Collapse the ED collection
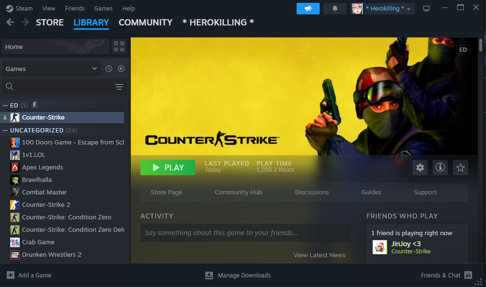This screenshot has width=486, height=287. 5,105
